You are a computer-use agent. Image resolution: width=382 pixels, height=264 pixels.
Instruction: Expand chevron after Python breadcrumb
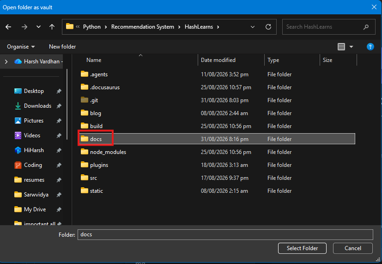pyautogui.click(x=106, y=27)
